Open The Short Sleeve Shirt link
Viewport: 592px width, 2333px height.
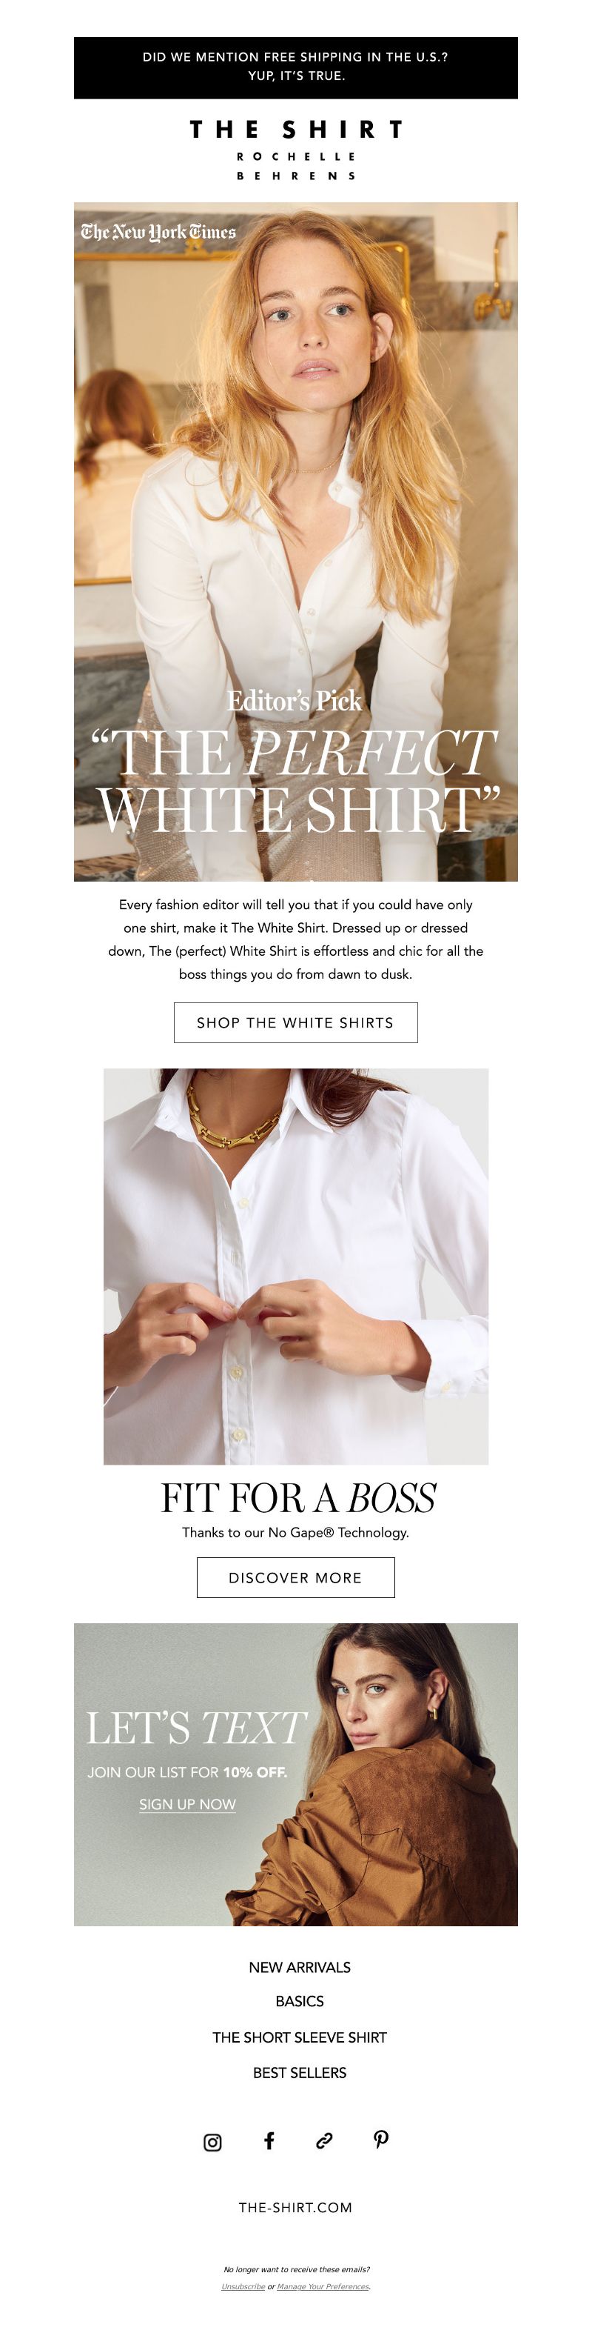pyautogui.click(x=300, y=2037)
